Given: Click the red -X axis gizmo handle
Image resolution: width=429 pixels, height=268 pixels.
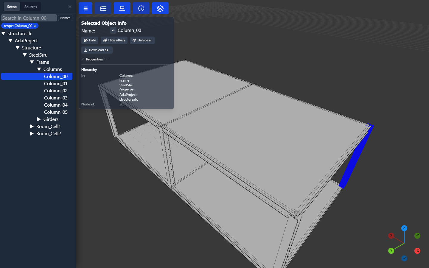Looking at the screenshot, I should [417, 251].
